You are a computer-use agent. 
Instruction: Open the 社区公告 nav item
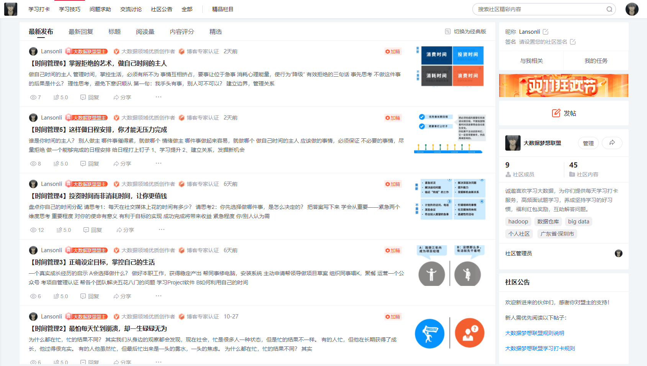(x=162, y=9)
